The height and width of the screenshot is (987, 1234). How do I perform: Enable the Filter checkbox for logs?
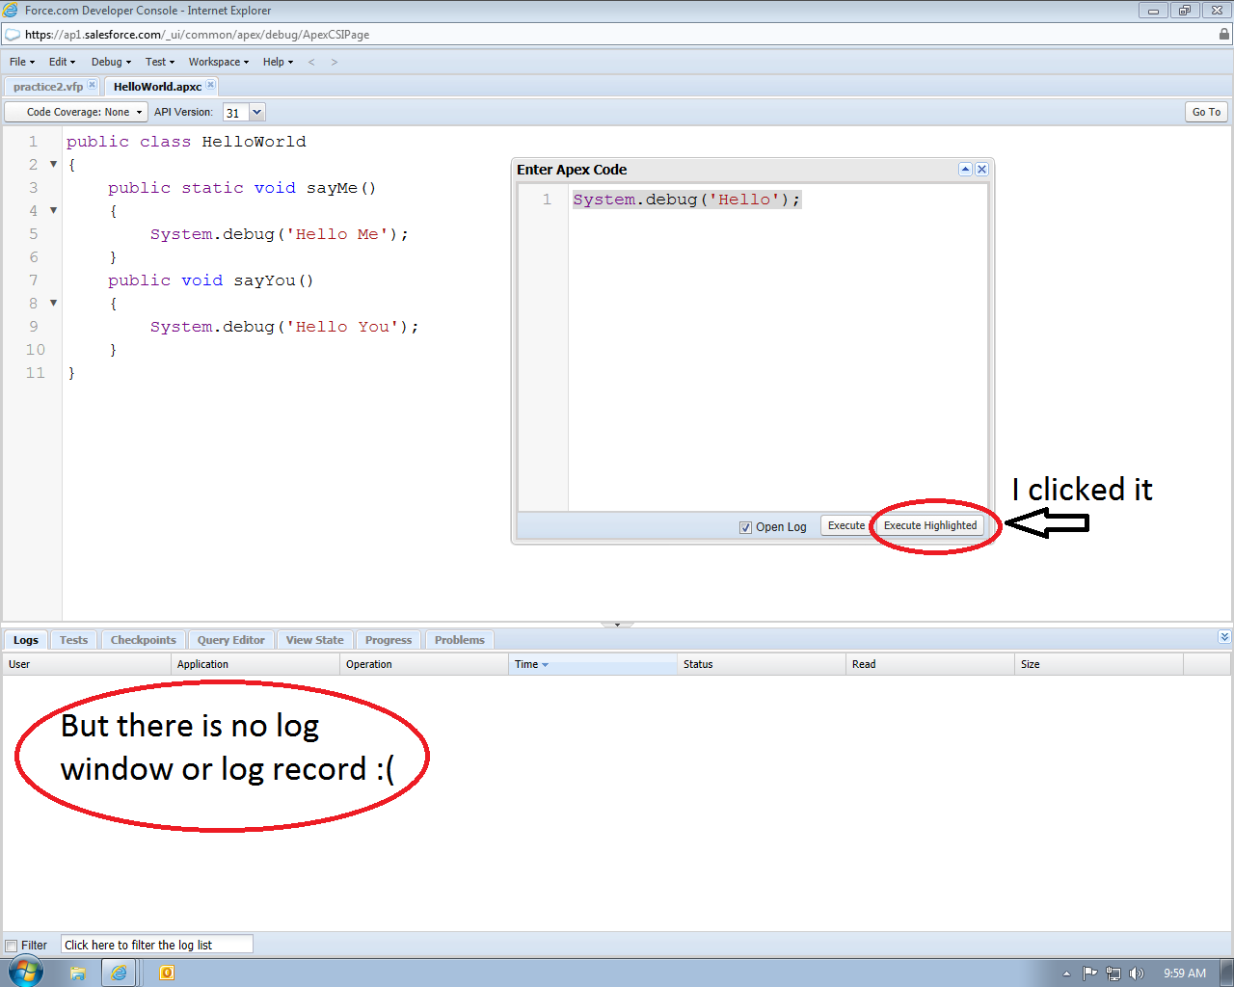12,946
